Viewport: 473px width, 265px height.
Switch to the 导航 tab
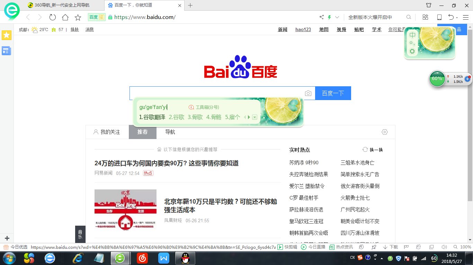click(170, 132)
